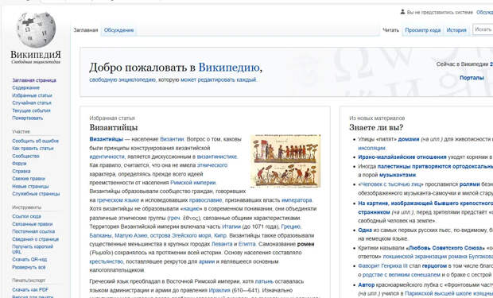This screenshot has height=298, width=493.
Task: Open Свежие правки link
Action: point(29,179)
